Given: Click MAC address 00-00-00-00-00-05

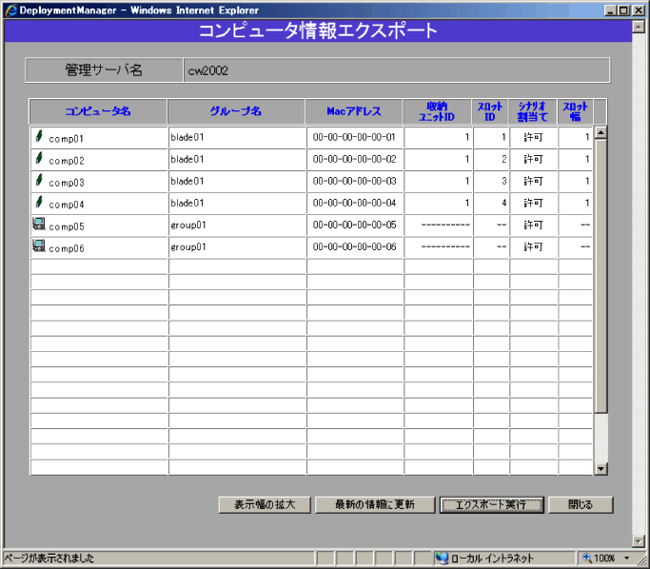Looking at the screenshot, I should point(354,225).
